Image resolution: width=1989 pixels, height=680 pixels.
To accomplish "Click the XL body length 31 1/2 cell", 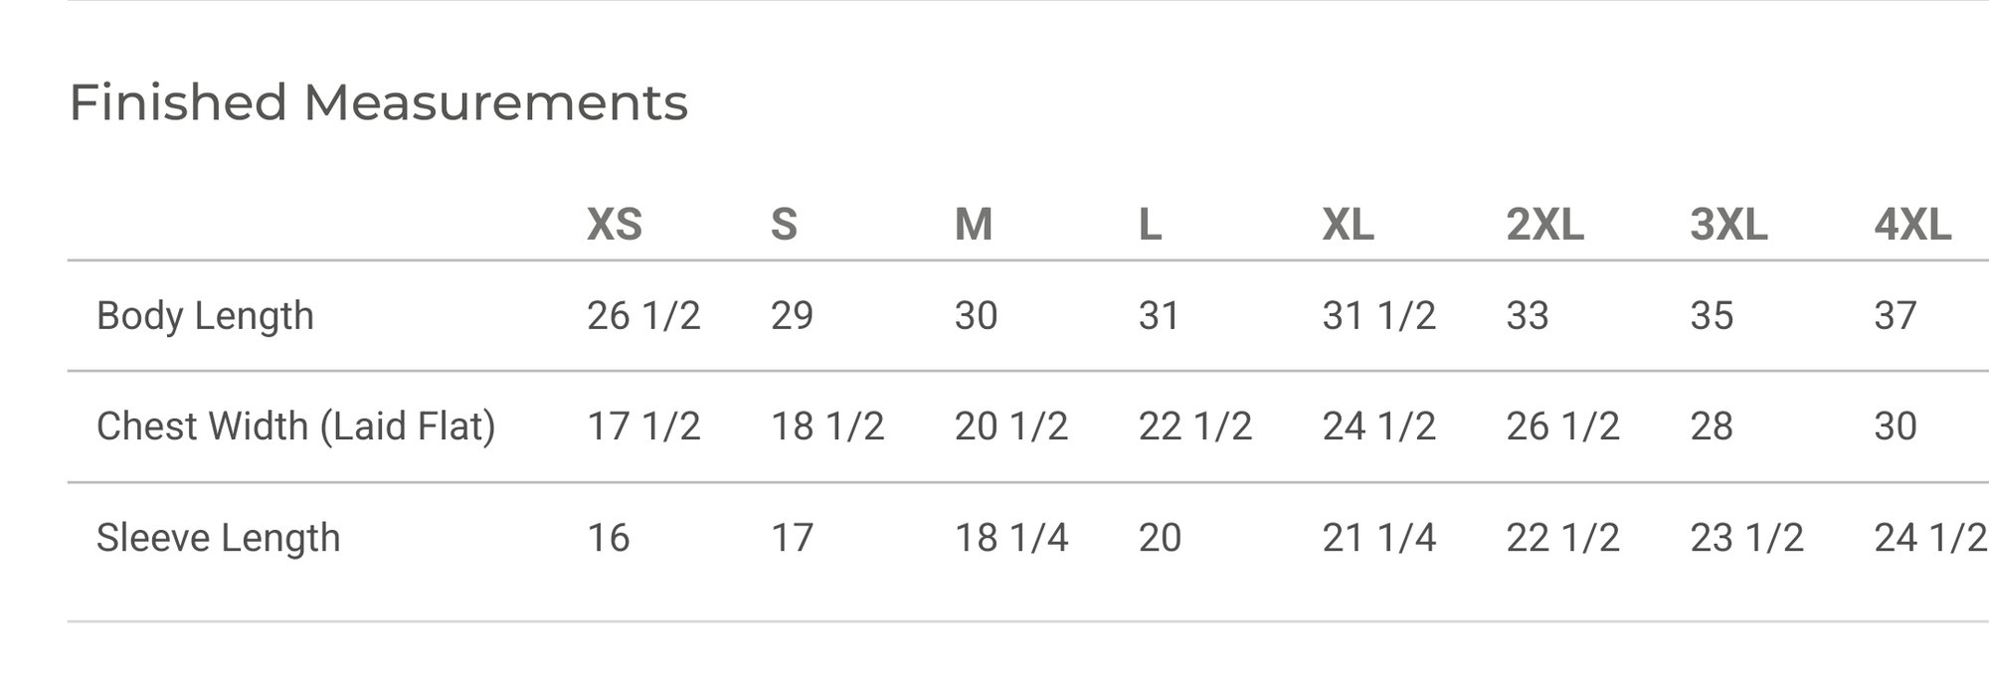I will 1379,316.
